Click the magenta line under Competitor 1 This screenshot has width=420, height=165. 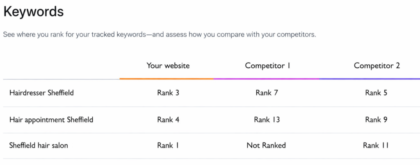point(267,79)
